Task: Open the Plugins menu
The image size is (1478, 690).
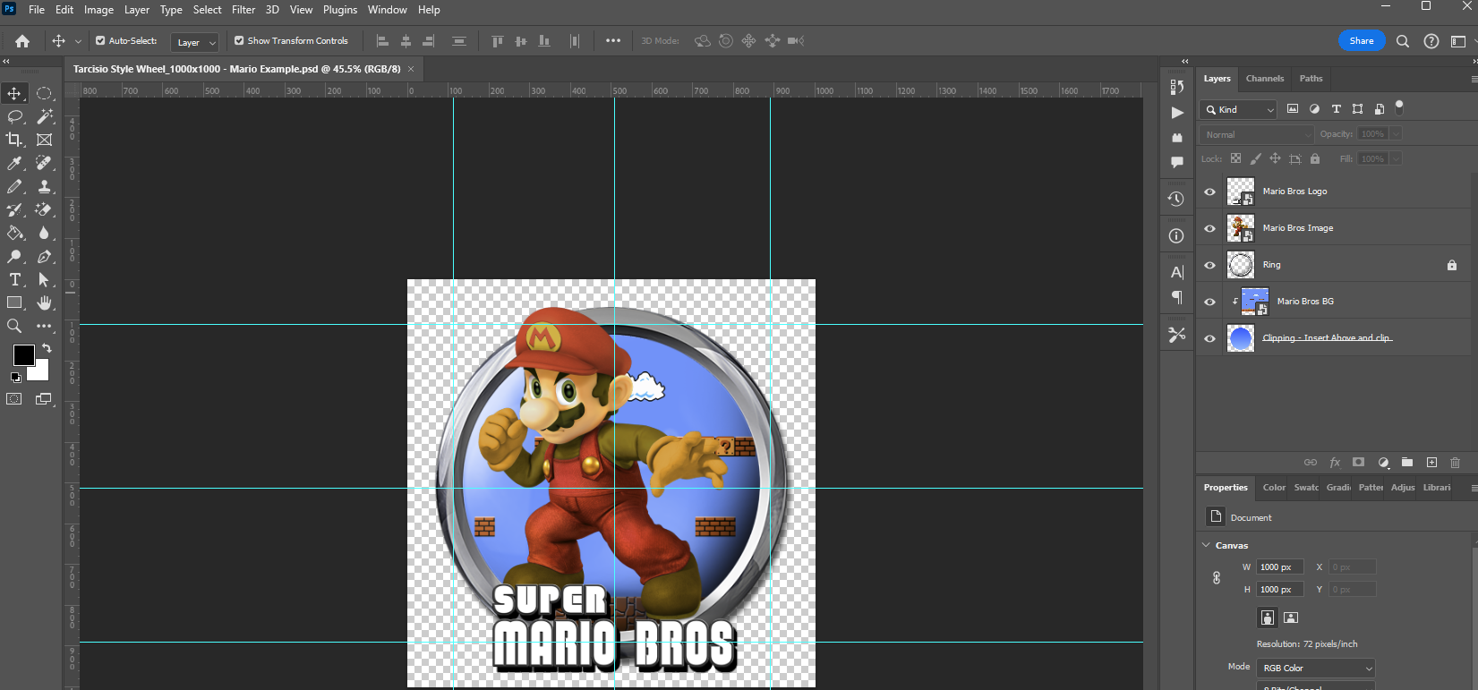Action: (340, 10)
